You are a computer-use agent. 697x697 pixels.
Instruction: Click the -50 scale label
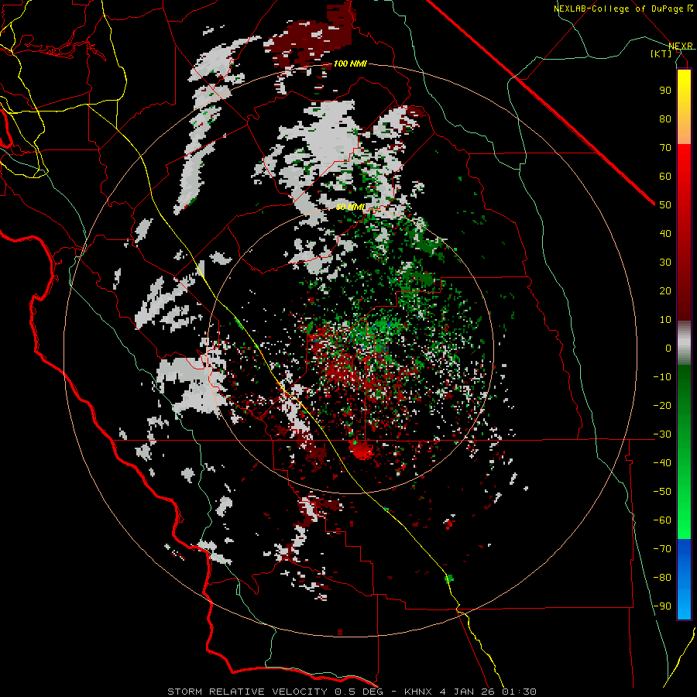click(662, 491)
